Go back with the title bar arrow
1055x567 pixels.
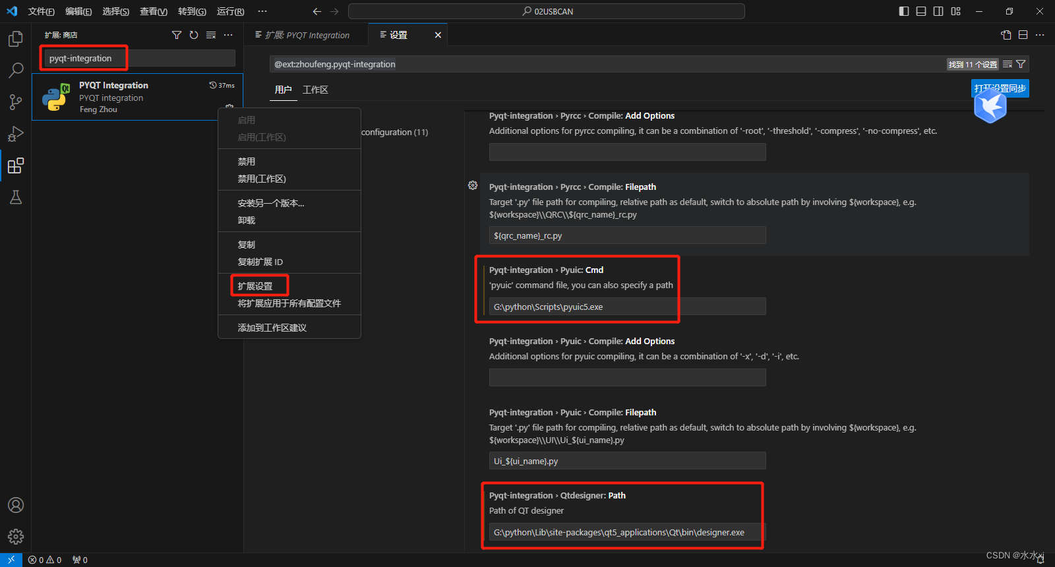(x=317, y=11)
